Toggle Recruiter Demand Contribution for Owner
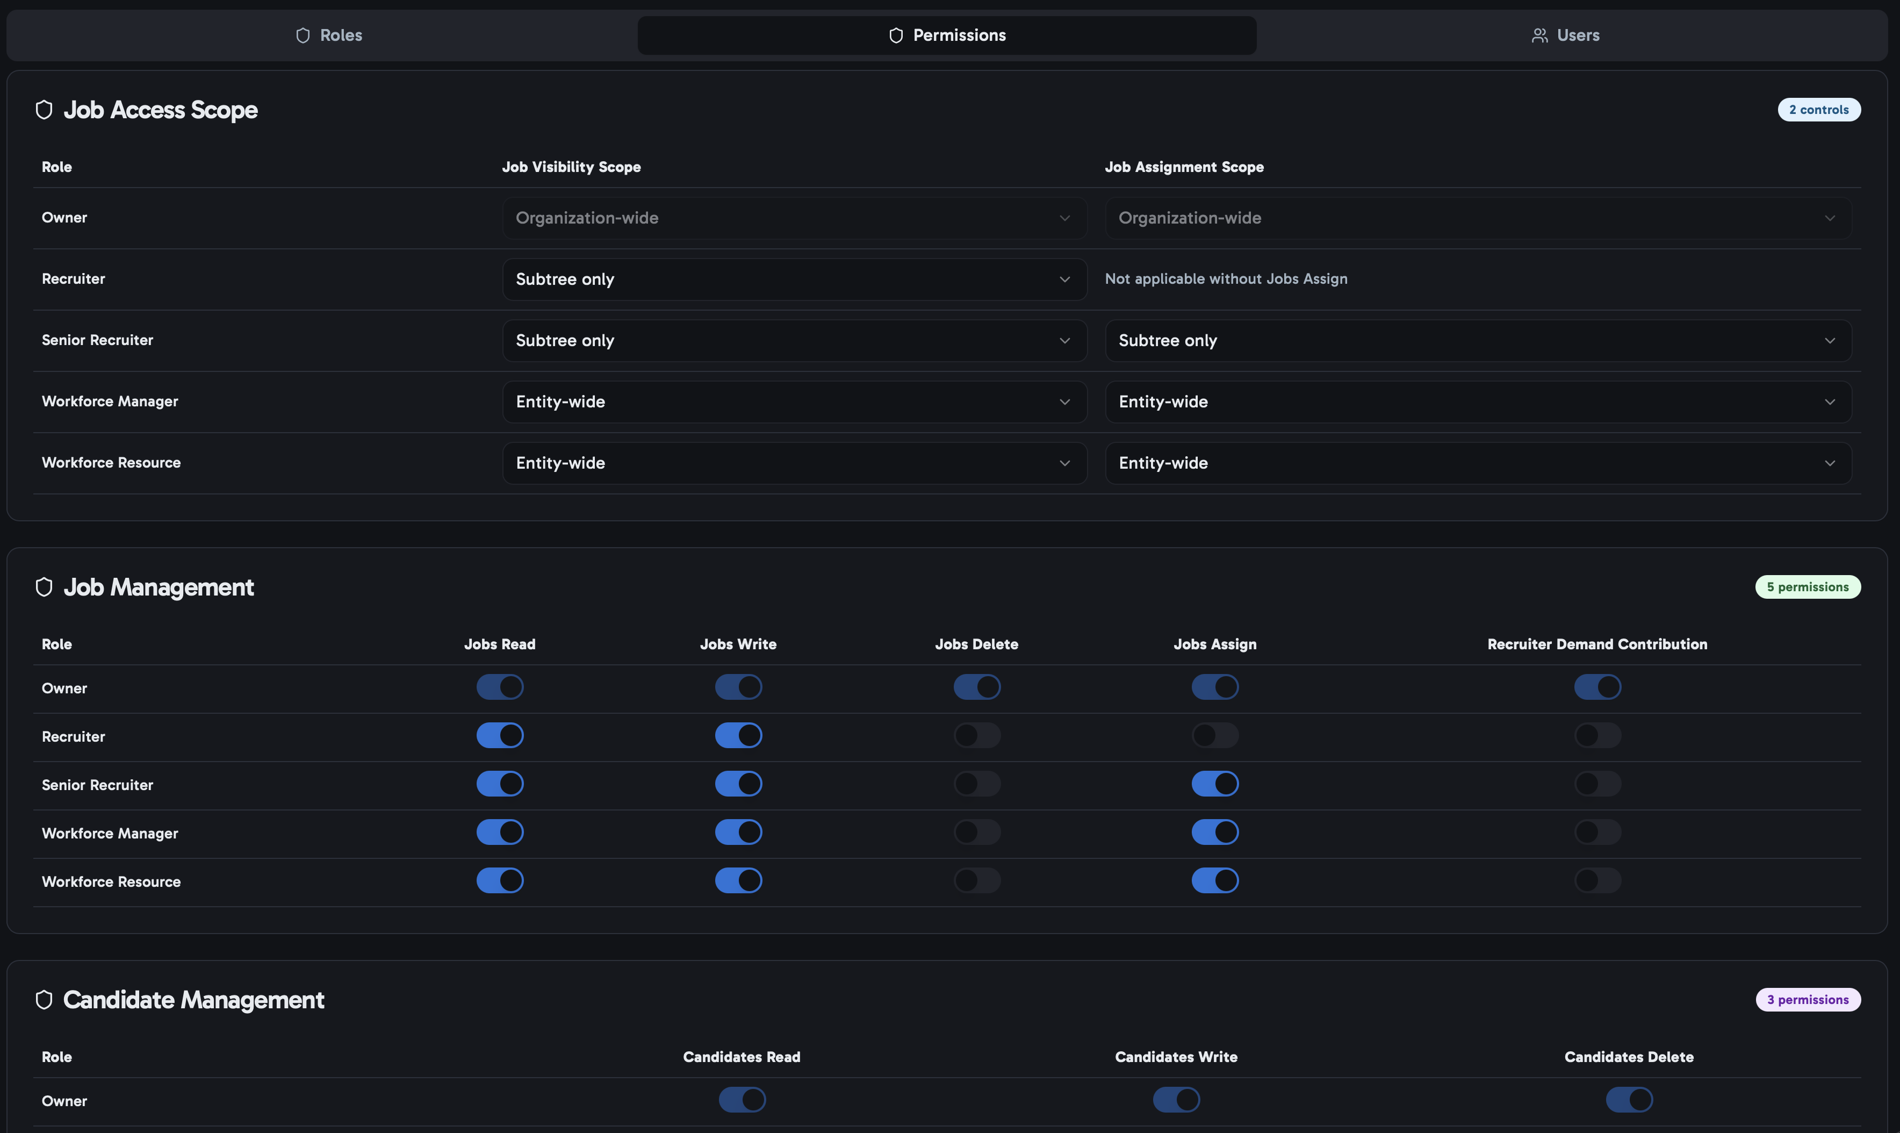1900x1133 pixels. (x=1598, y=687)
